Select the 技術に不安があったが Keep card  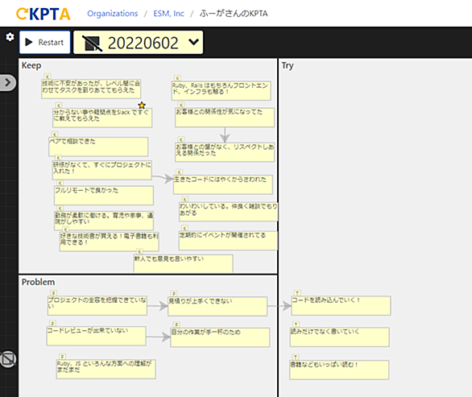point(91,89)
